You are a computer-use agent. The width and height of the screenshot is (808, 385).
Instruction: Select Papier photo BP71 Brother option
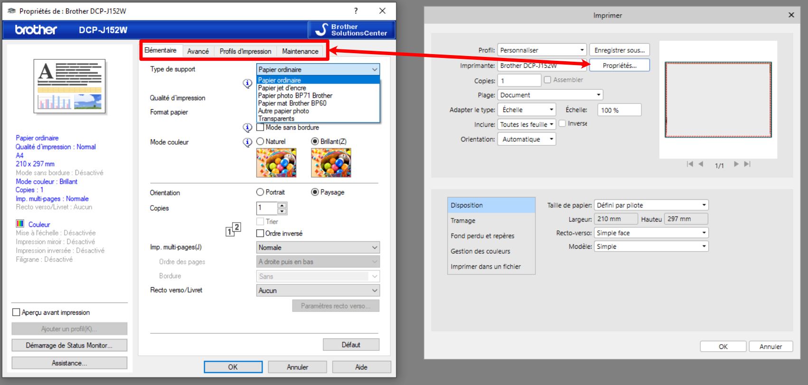tap(318, 95)
